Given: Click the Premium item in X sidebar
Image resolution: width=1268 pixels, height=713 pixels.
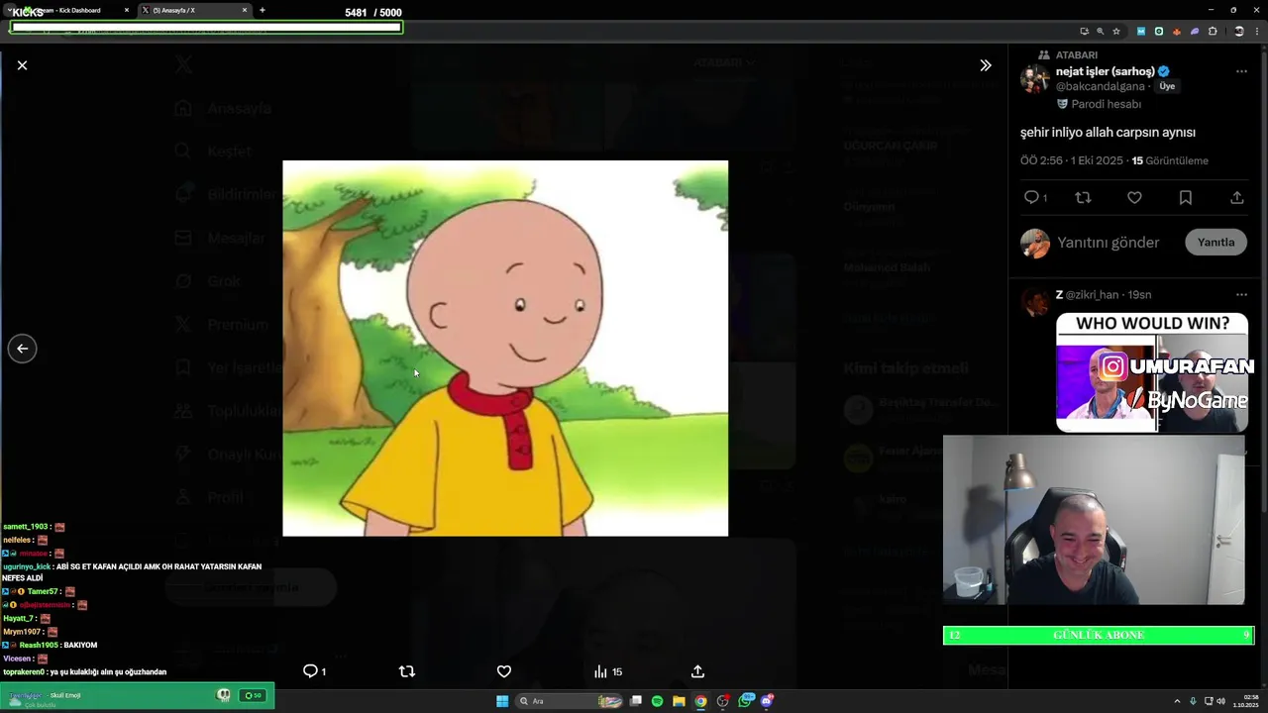Looking at the screenshot, I should (x=222, y=324).
